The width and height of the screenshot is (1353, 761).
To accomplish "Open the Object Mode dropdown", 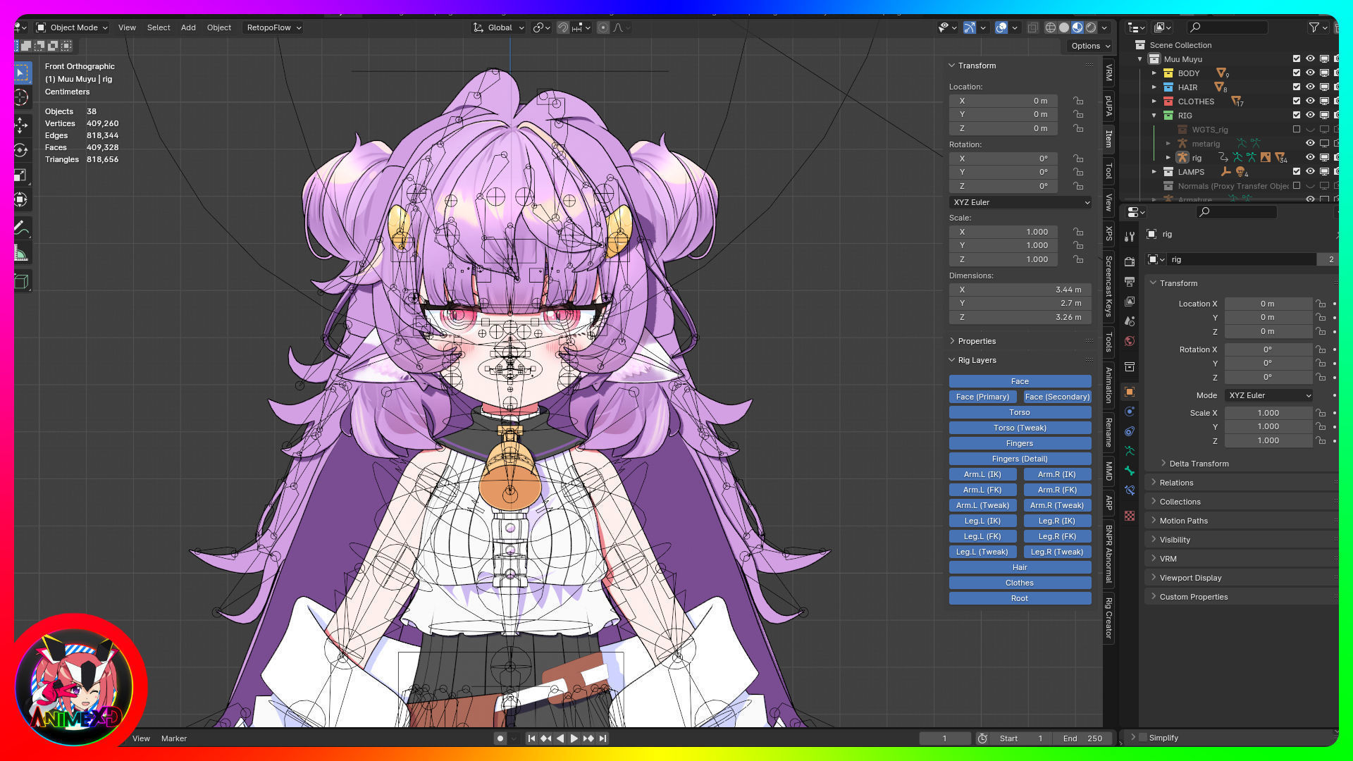I will (x=72, y=27).
